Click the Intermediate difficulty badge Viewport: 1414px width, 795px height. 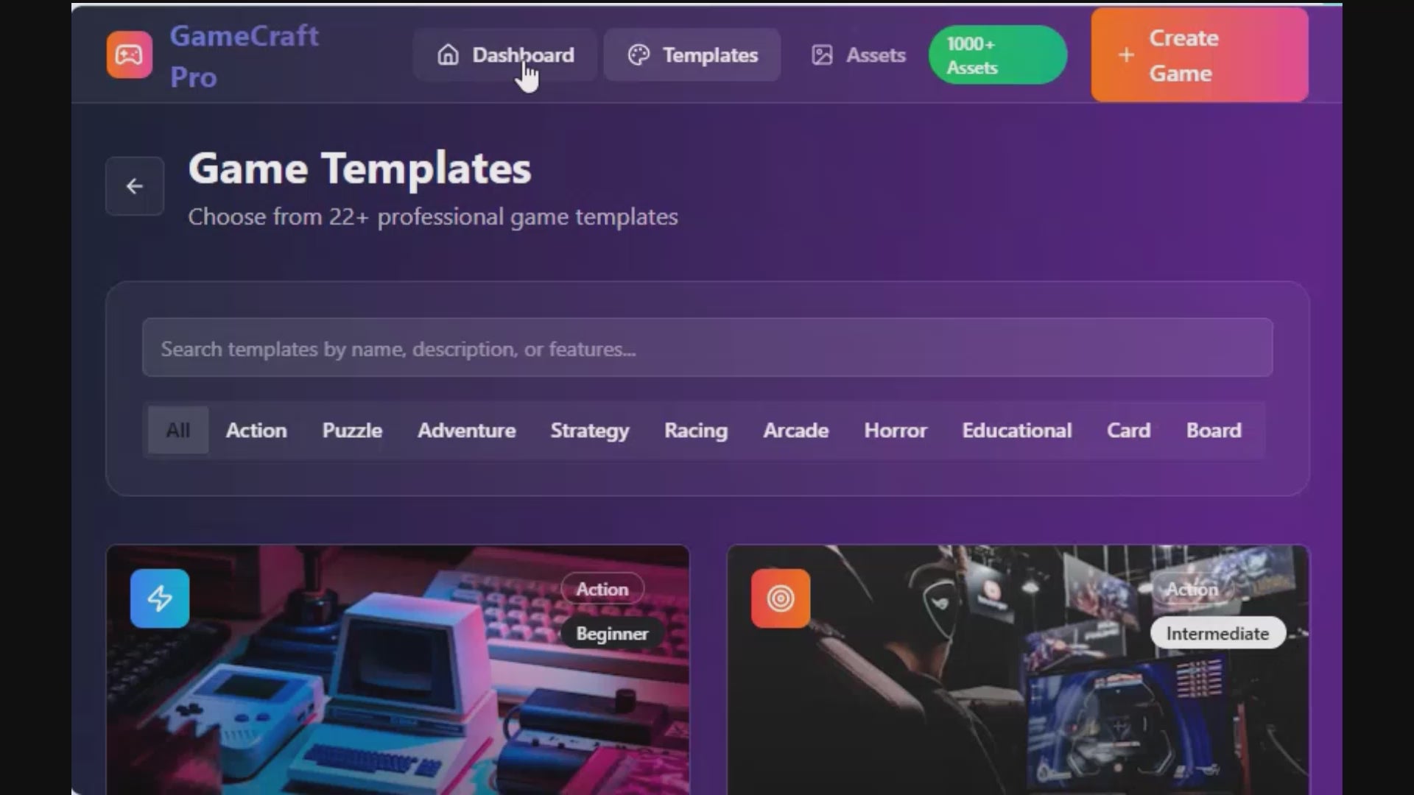[1217, 634]
